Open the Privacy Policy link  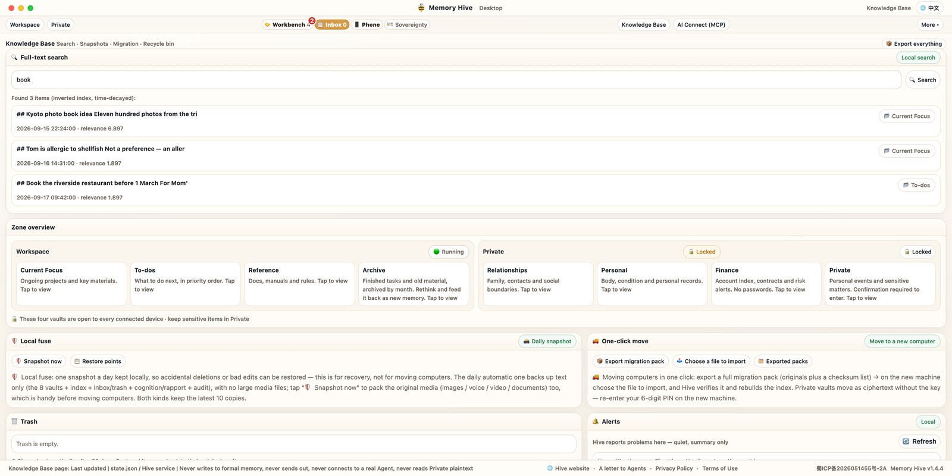tap(674, 468)
